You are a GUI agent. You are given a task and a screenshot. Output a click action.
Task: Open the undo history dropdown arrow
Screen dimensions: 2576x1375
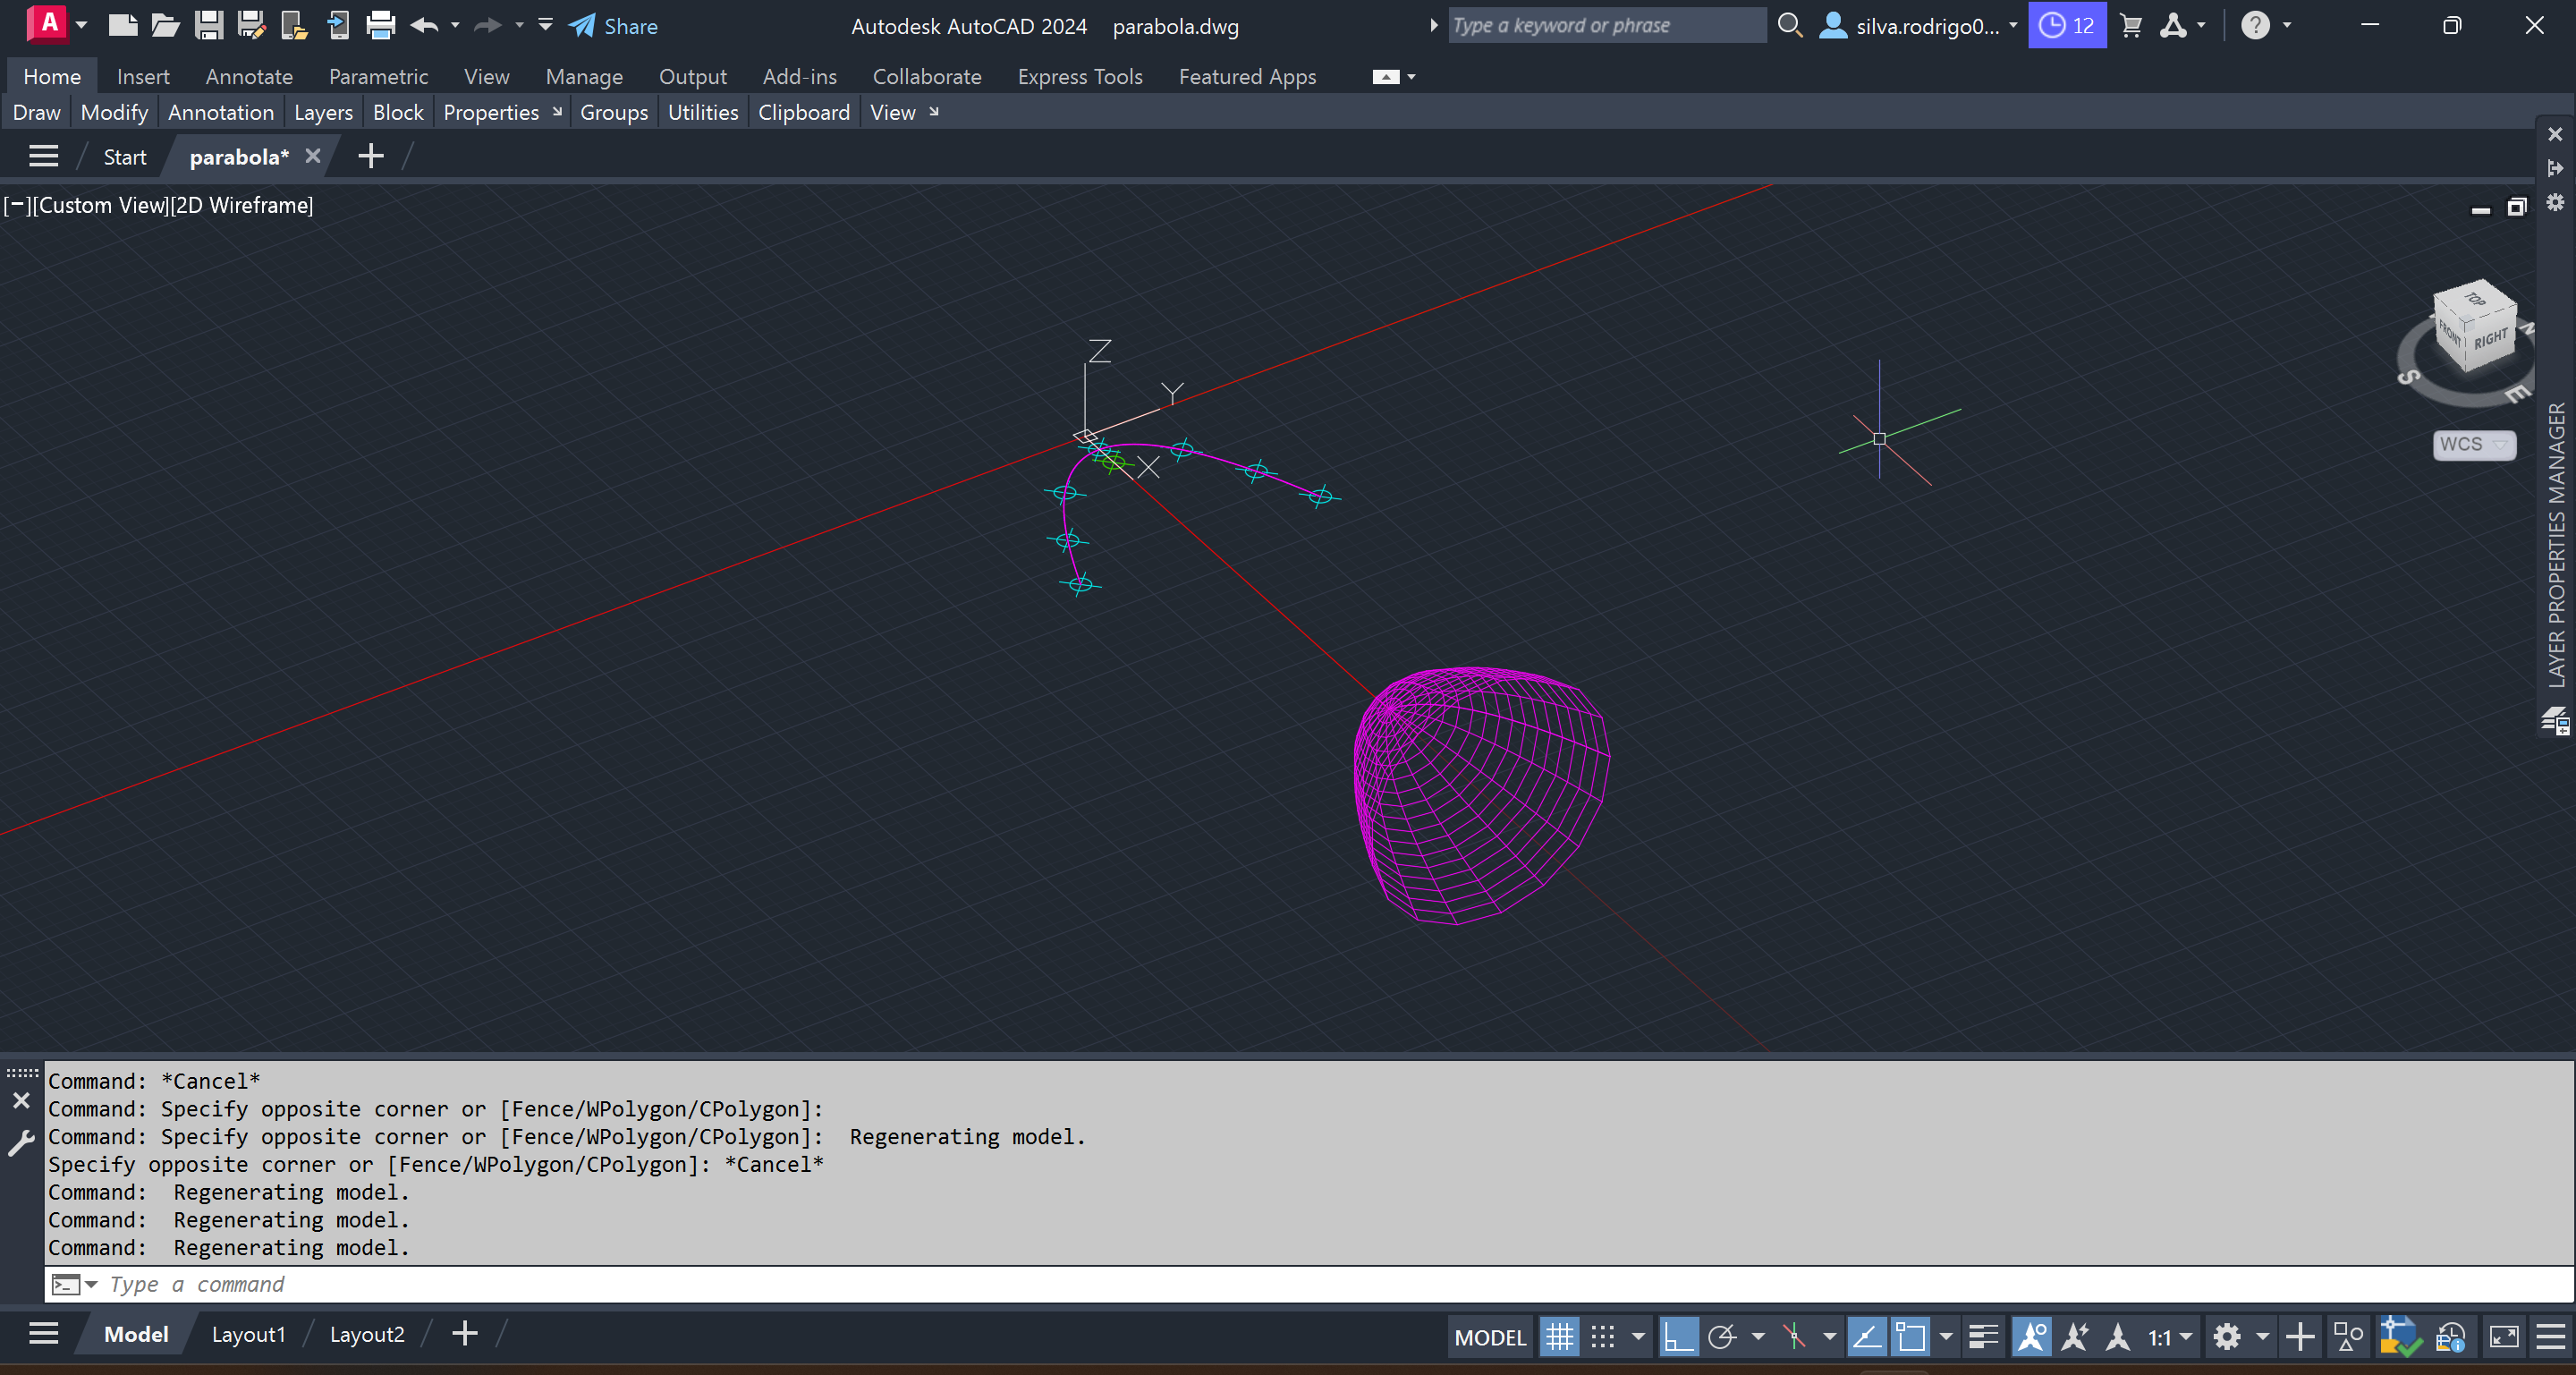(x=456, y=25)
